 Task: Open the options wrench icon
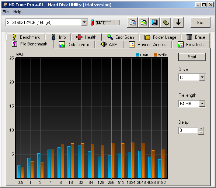click(x=166, y=23)
